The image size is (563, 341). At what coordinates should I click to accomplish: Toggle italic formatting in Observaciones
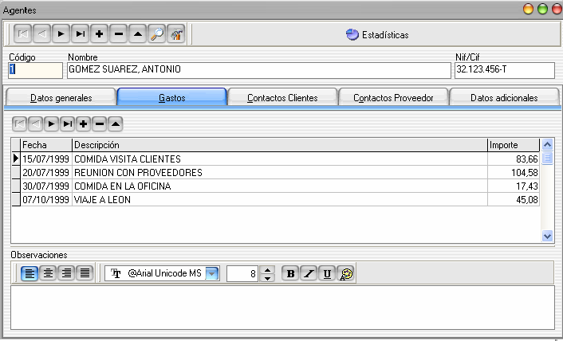309,273
